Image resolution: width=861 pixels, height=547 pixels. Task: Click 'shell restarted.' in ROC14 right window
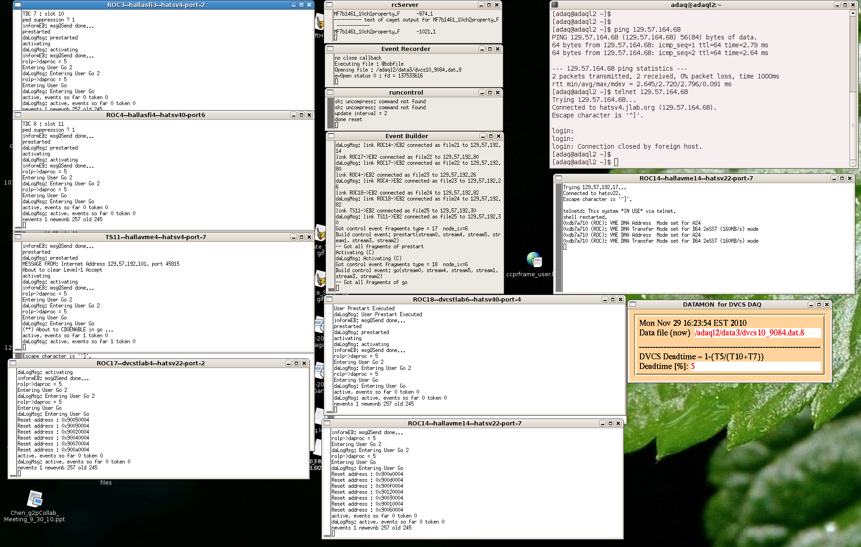pyautogui.click(x=585, y=217)
